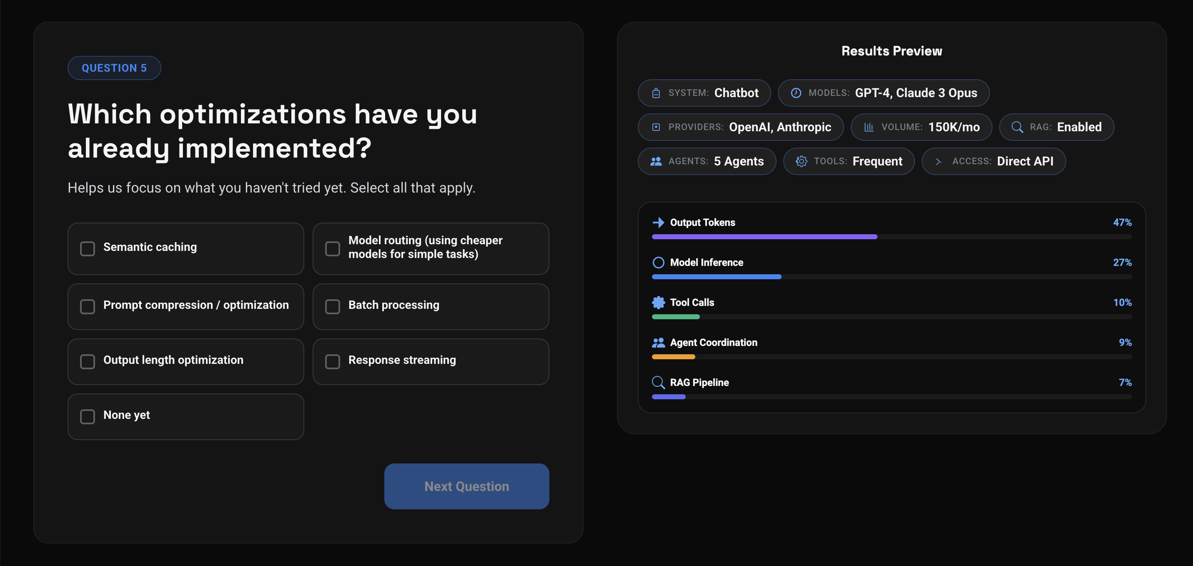Click the Providers OpenAI, Anthropic chip

tap(741, 127)
